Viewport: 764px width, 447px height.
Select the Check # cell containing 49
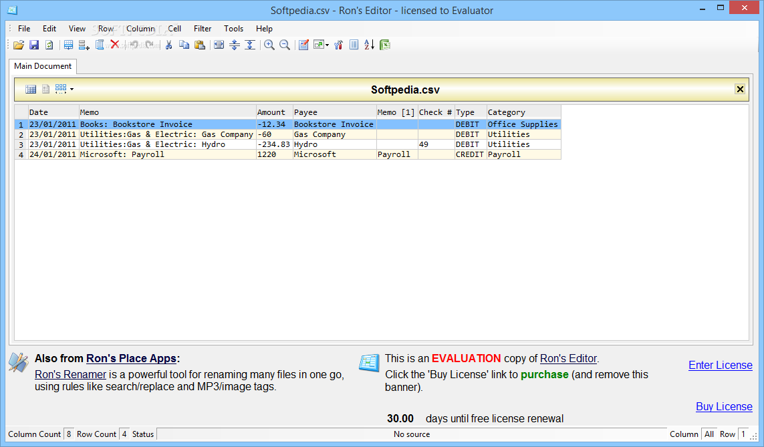coord(436,144)
